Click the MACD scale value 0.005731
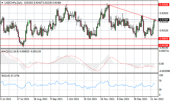 coord(164,51)
